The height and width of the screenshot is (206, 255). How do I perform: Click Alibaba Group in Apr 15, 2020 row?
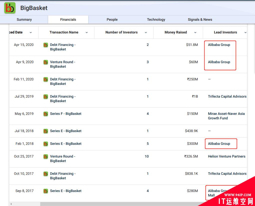pyautogui.click(x=219, y=45)
